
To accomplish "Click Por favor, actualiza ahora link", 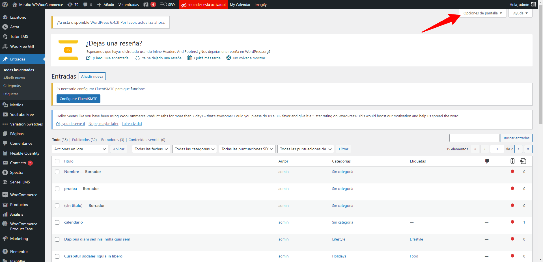I will (142, 22).
